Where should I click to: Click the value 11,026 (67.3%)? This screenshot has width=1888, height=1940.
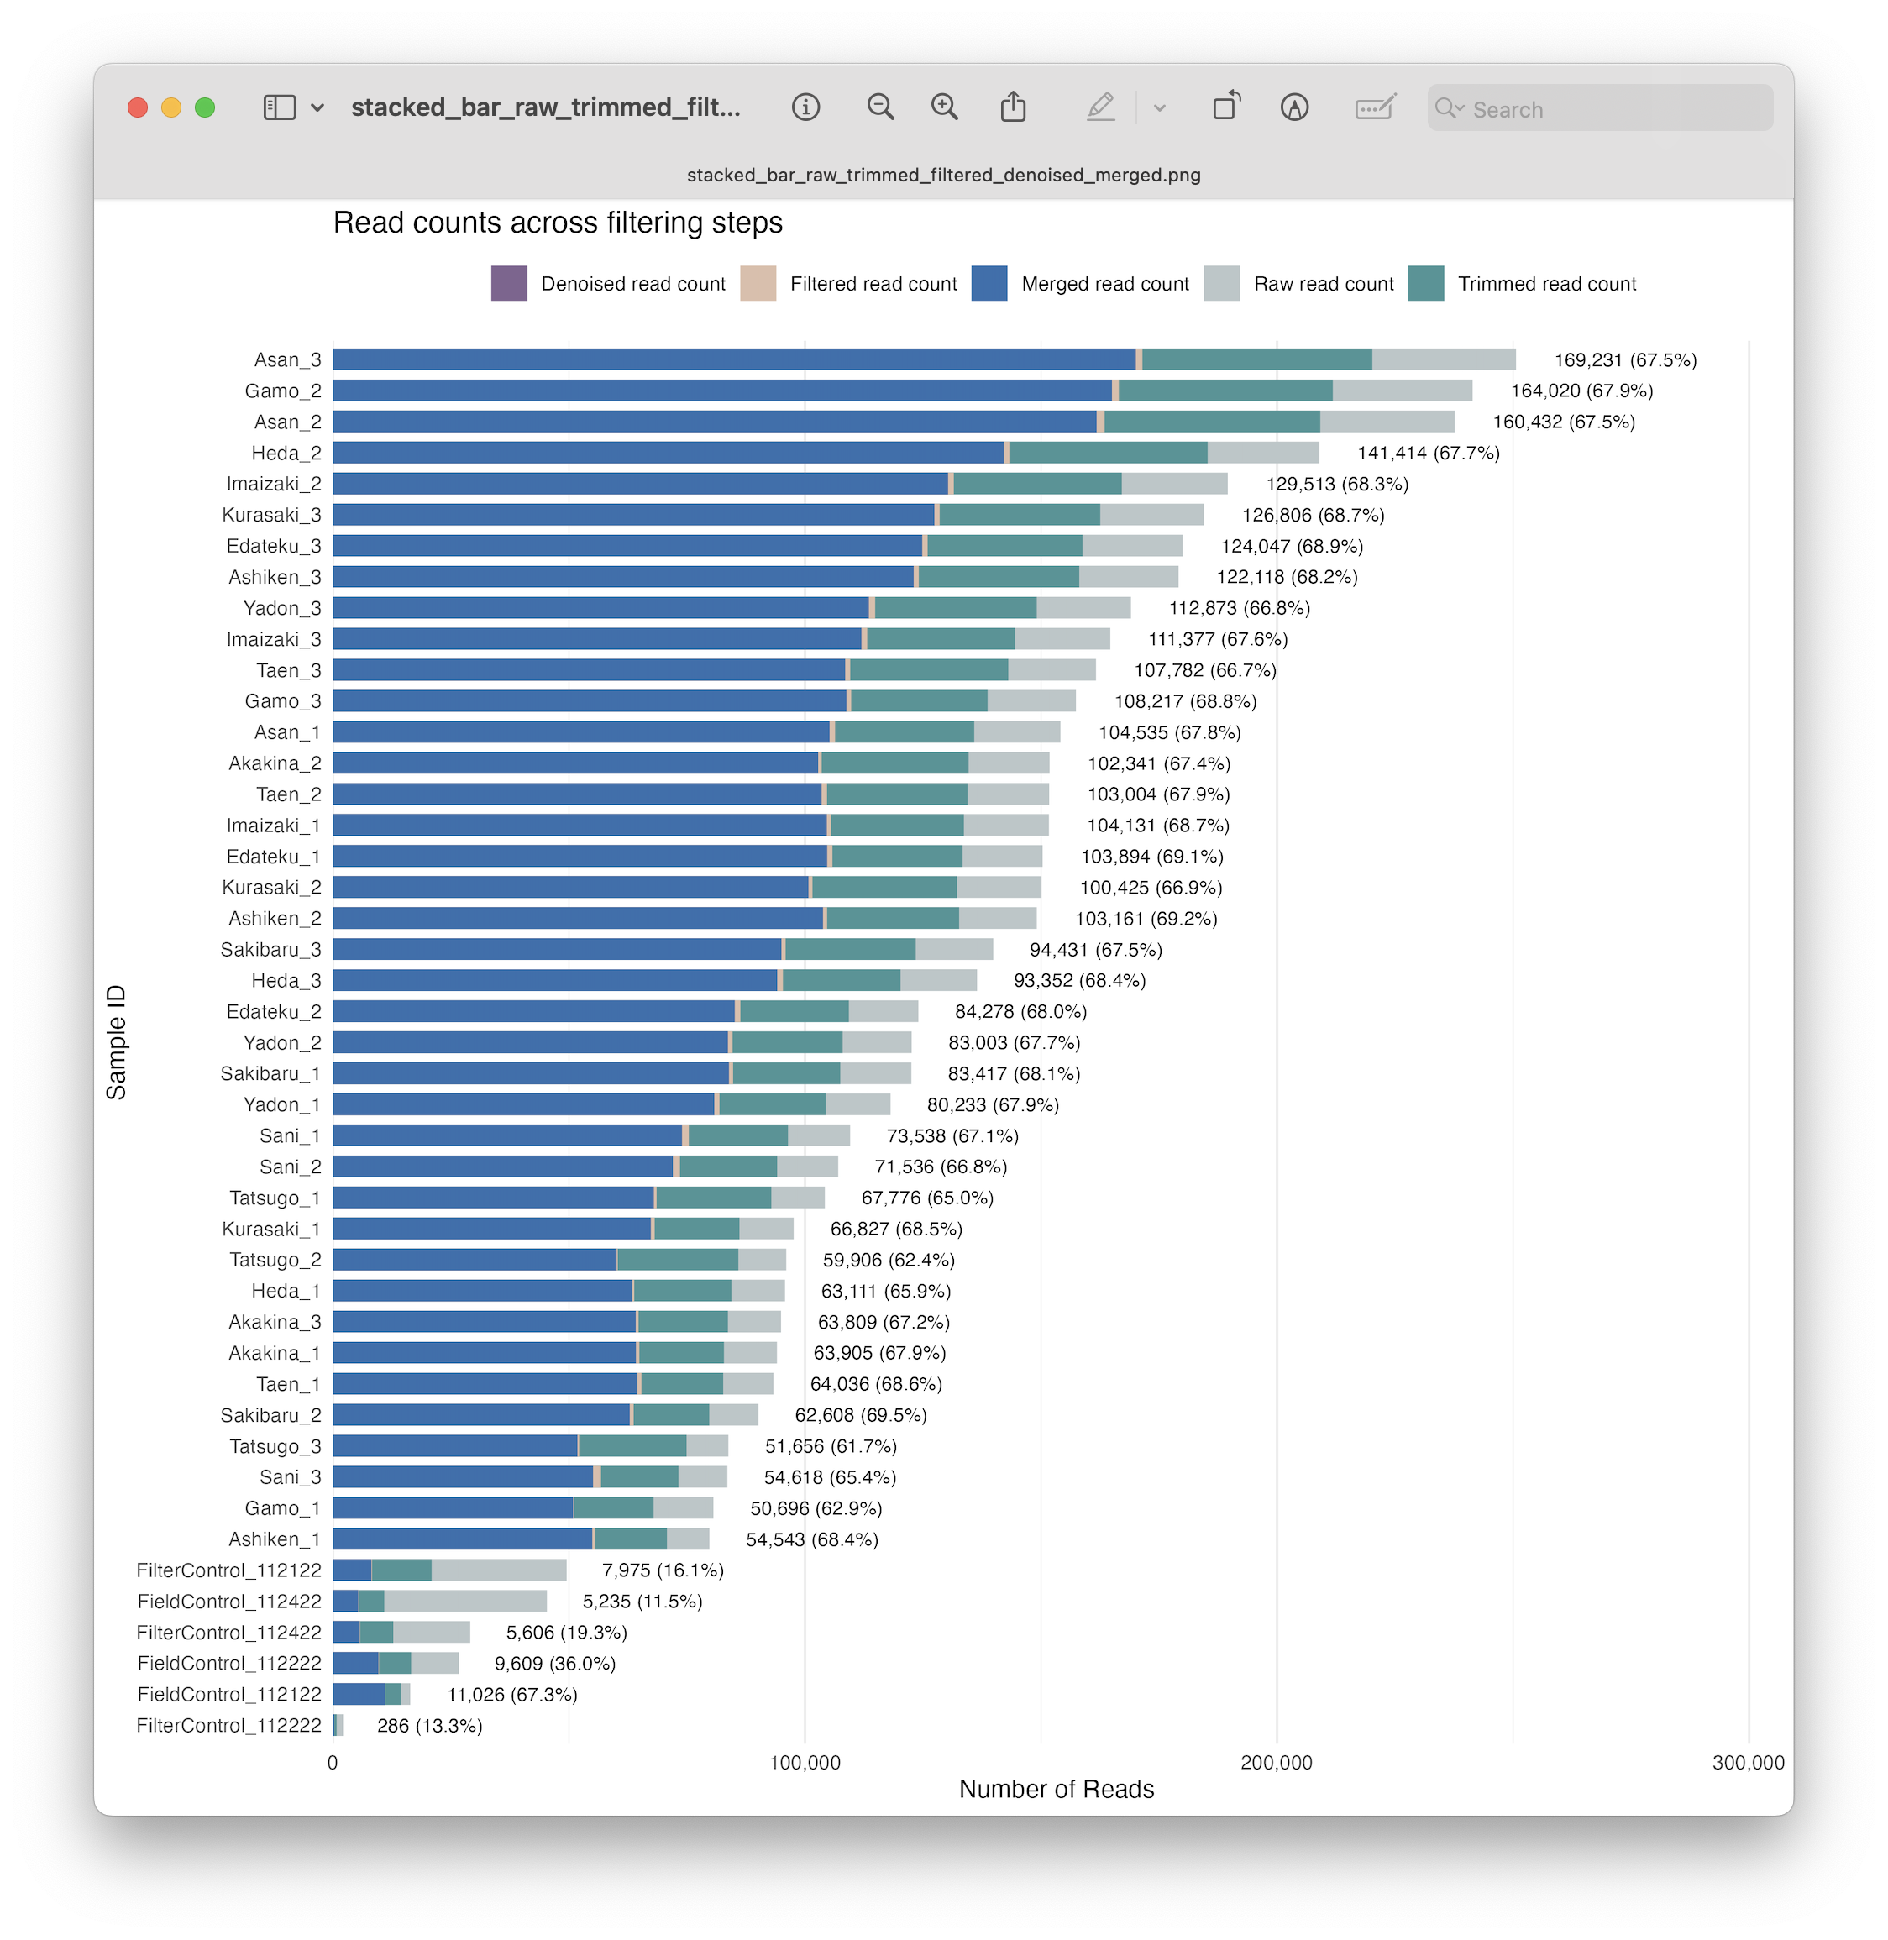coord(511,1694)
